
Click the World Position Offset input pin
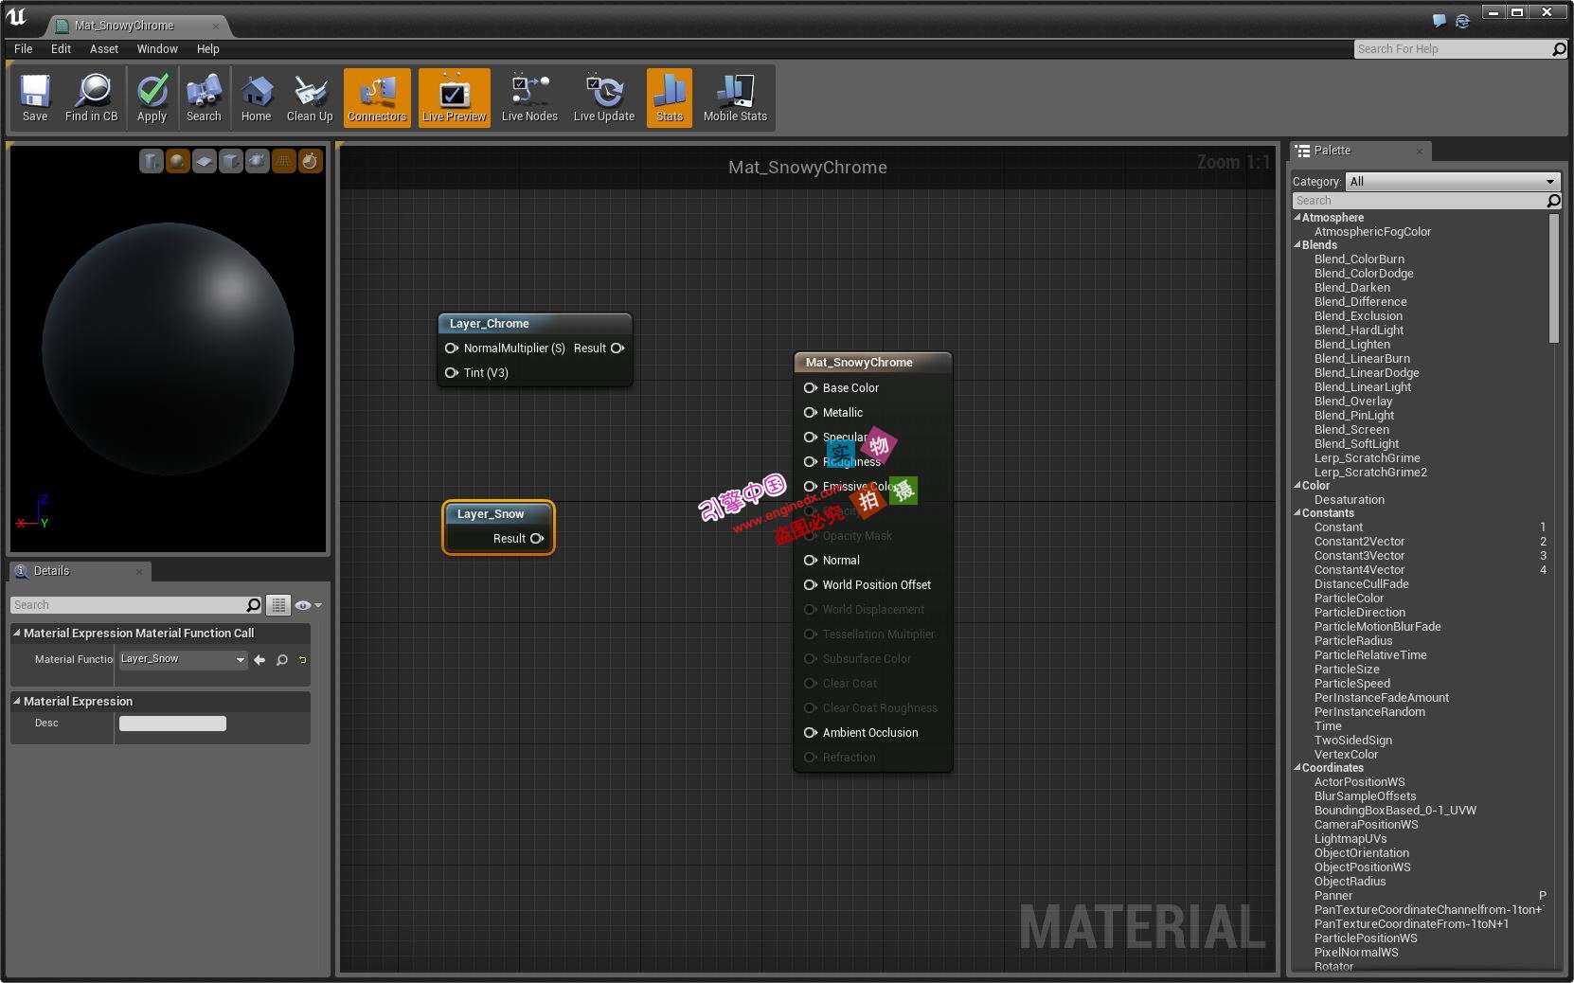pos(811,585)
